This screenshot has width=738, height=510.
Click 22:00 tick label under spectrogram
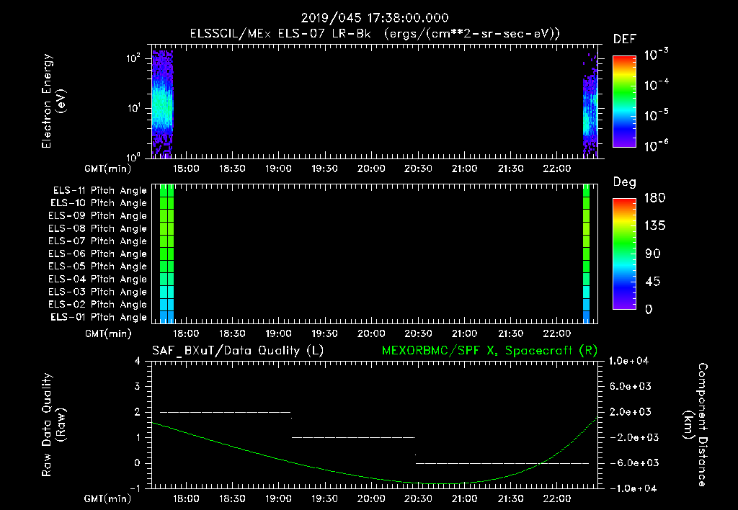557,169
